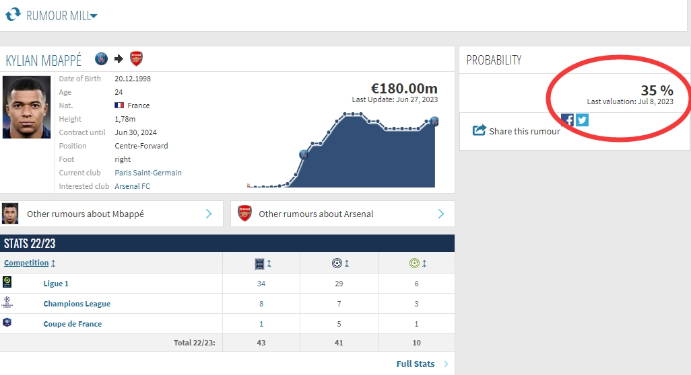Viewport: 691px width, 375px height.
Task: Click the 29 Ligue 1 goals value
Action: point(339,284)
